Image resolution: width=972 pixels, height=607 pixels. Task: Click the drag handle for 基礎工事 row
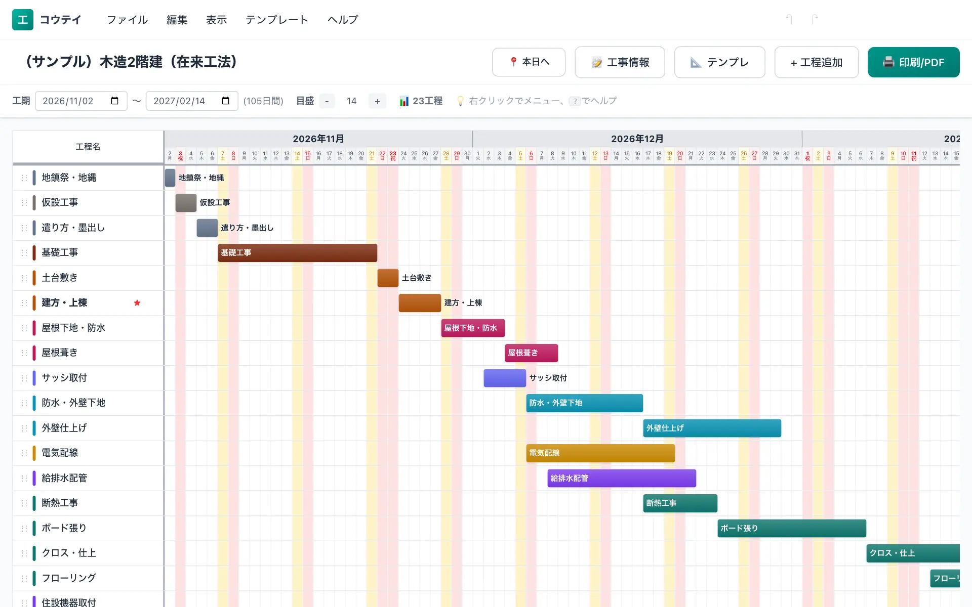pyautogui.click(x=24, y=252)
